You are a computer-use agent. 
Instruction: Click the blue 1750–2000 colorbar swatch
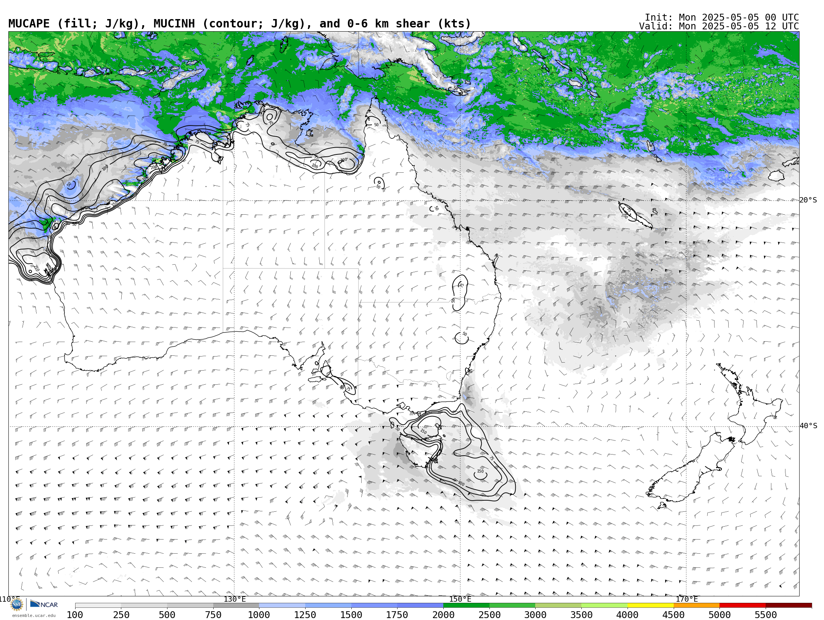point(420,606)
